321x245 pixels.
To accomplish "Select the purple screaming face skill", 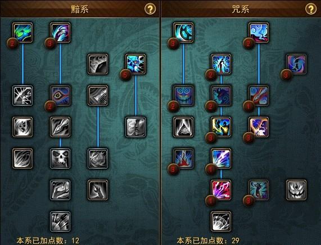I will [259, 127].
